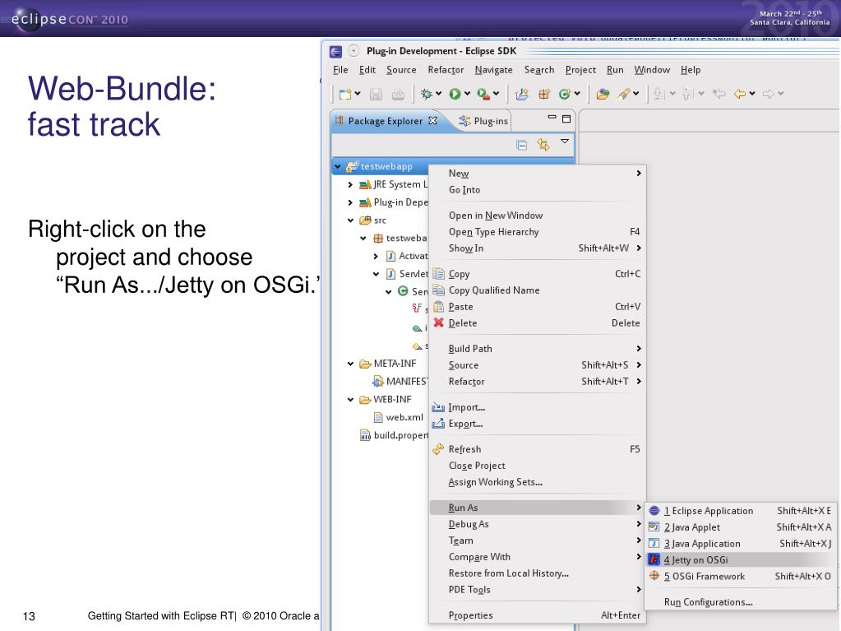Choose "Properties" in the context menu

[x=537, y=615]
